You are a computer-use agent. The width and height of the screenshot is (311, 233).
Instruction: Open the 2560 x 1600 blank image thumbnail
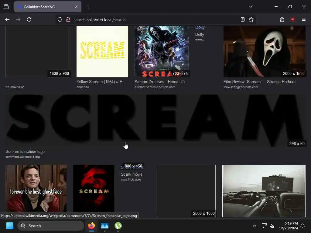click(x=186, y=191)
